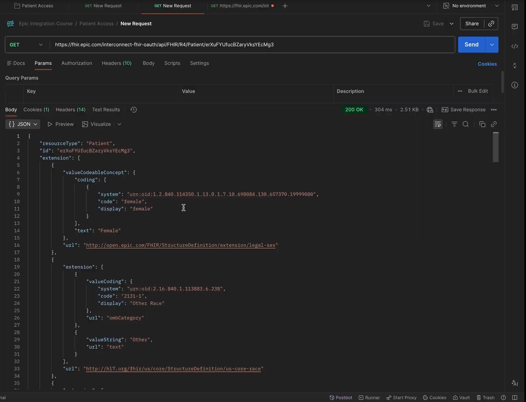This screenshot has height=402, width=526.
Task: Open the legal-sex StructureDefinition link
Action: pyautogui.click(x=180, y=245)
